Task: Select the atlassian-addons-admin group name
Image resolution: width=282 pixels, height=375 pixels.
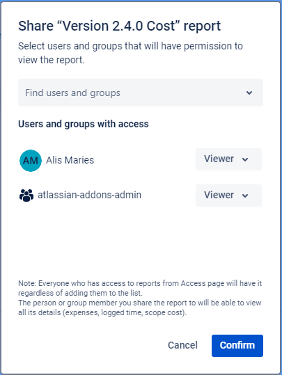Action: pos(90,195)
